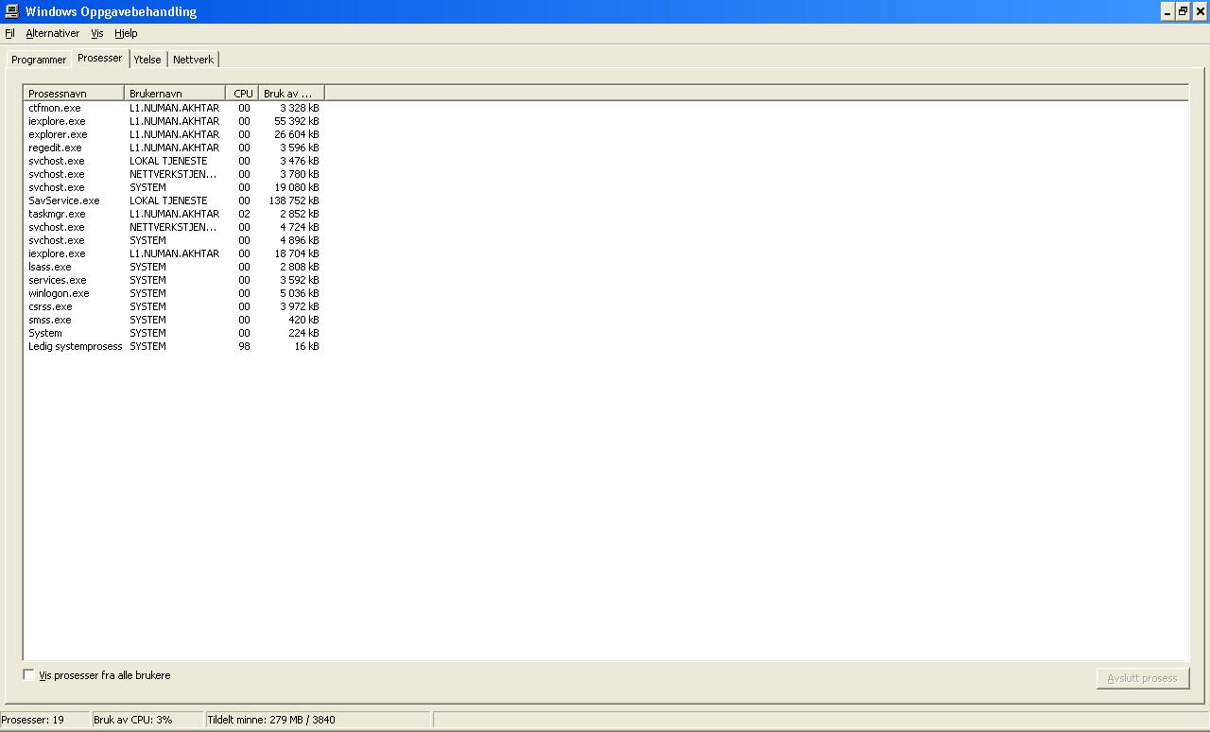Open the Nettverk tab
1210x732 pixels.
click(194, 60)
